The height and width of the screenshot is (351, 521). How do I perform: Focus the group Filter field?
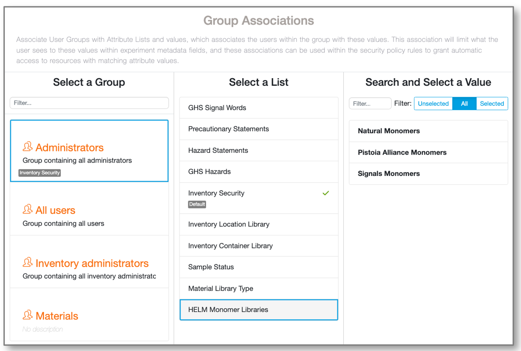[89, 103]
